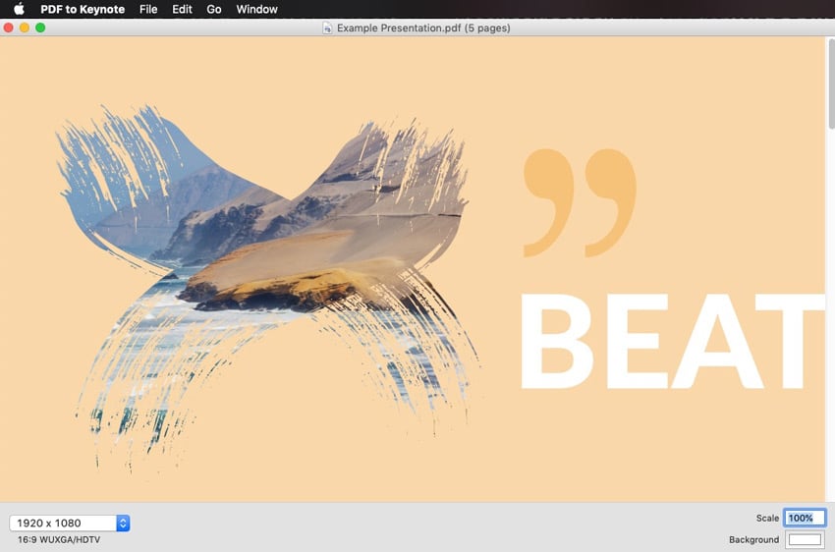Open the Edit menu
835x552 pixels.
click(x=182, y=9)
